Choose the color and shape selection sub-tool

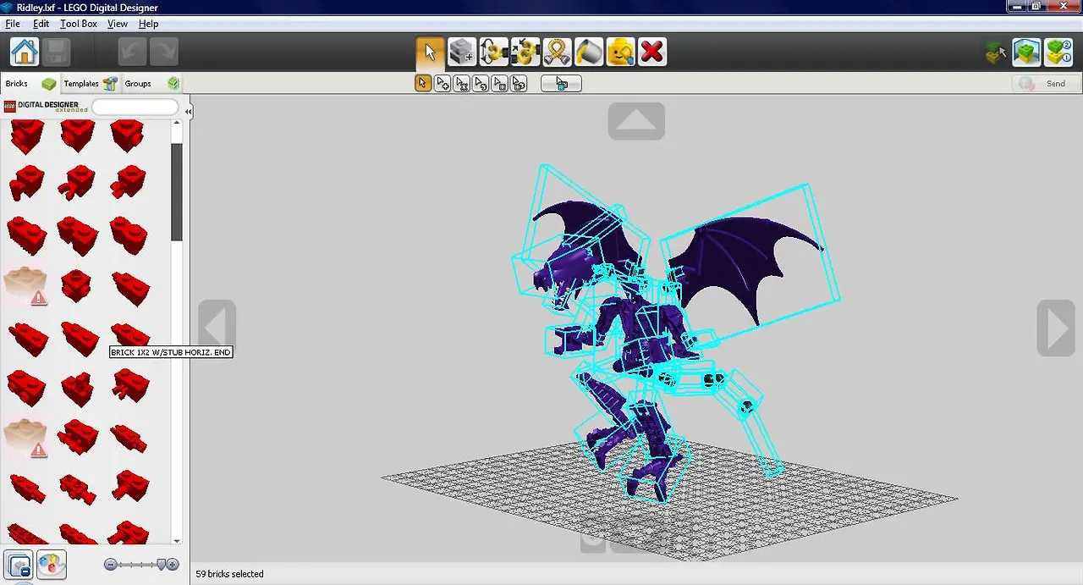coord(520,83)
